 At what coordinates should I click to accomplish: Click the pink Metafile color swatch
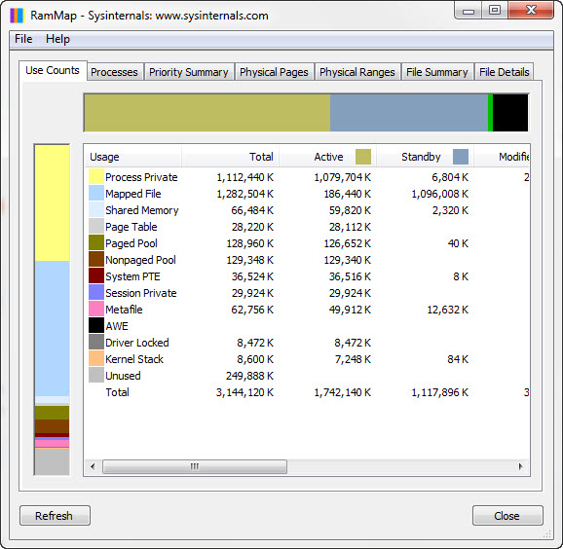(96, 309)
